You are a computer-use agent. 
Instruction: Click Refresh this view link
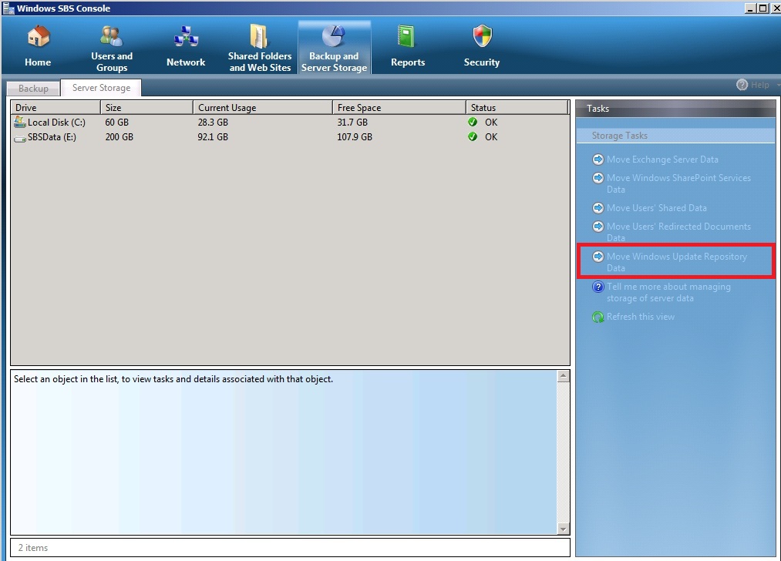click(x=641, y=317)
